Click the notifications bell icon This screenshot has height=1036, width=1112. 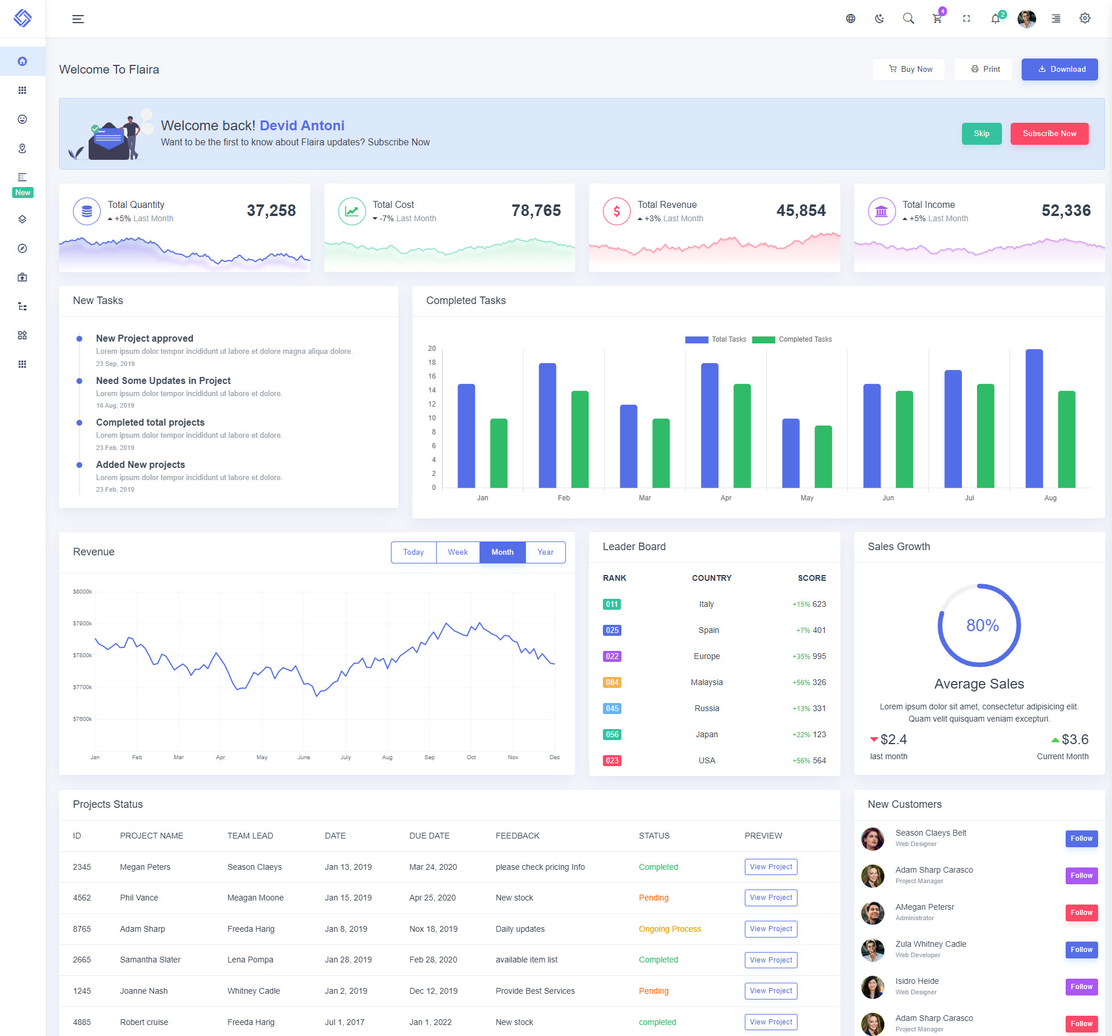(995, 19)
